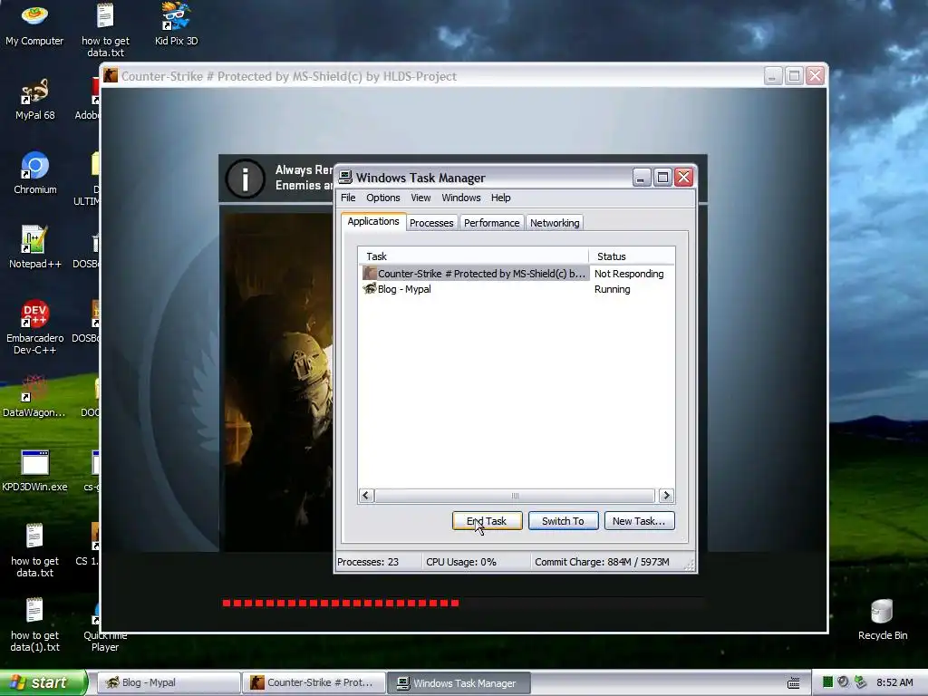This screenshot has width=928, height=696.
Task: Click green CPU tray icon
Action: pos(827,682)
